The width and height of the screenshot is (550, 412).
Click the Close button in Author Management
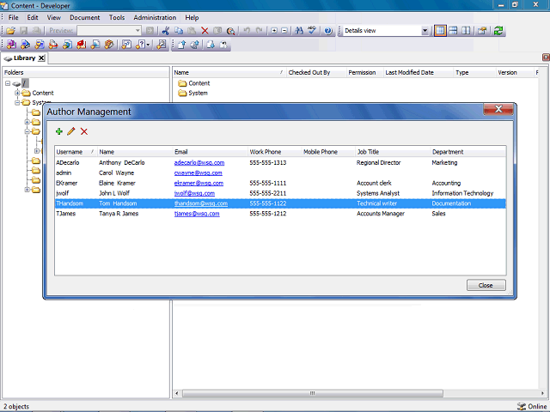click(x=486, y=285)
